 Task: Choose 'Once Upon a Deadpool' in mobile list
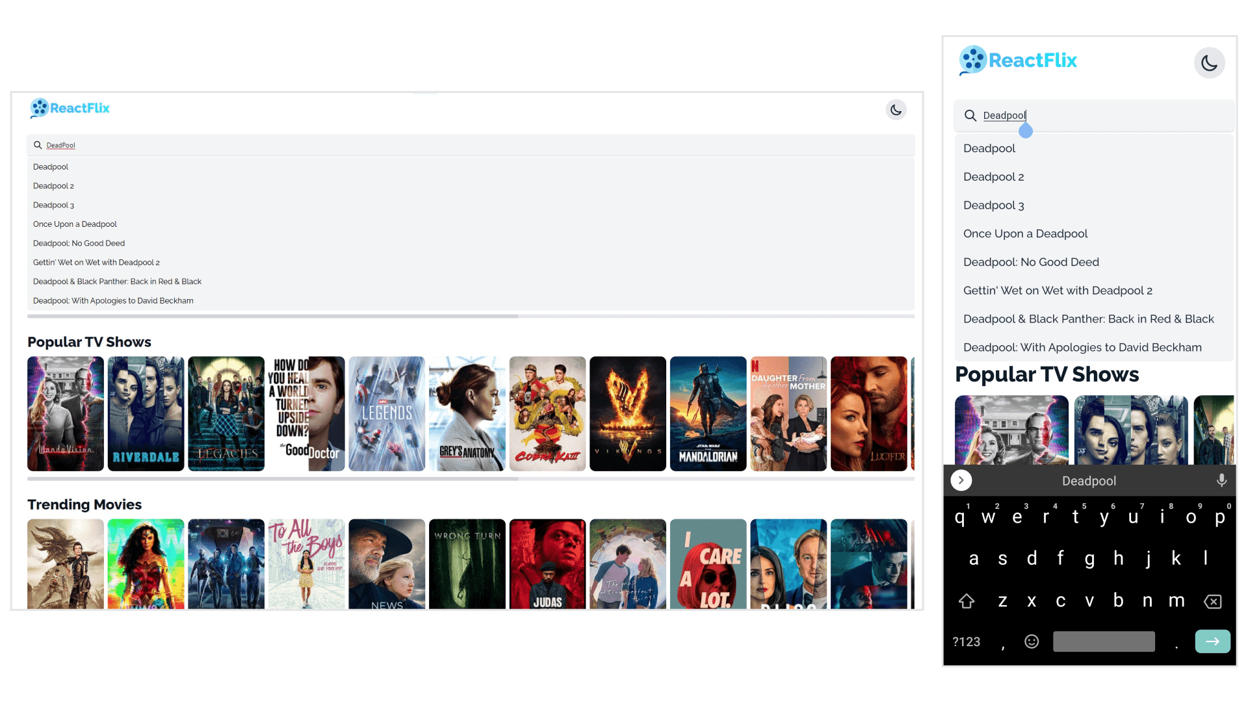[1095, 233]
